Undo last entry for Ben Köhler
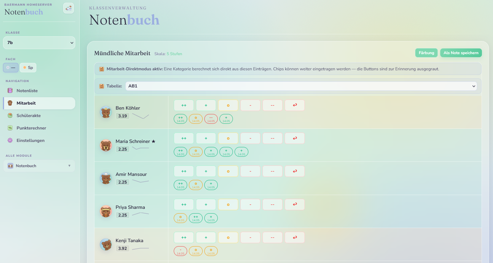 (295, 105)
